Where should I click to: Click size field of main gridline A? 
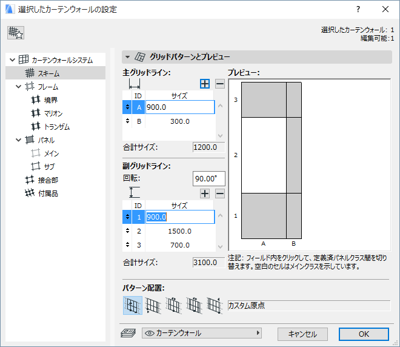tap(180, 107)
